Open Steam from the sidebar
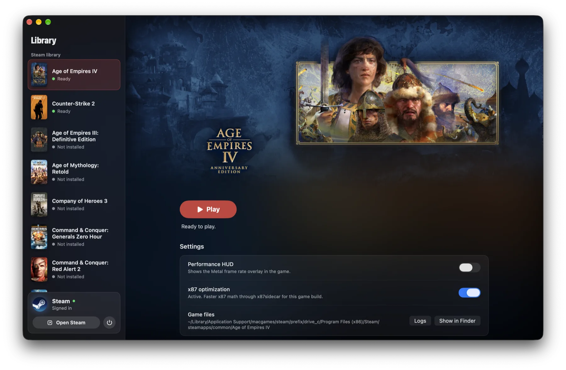This screenshot has height=370, width=566. (66, 323)
